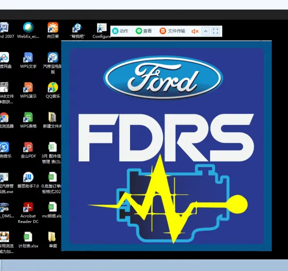Open the 动作 menu in remote toolbar
Screen dimensions: 288x271
tap(120, 31)
